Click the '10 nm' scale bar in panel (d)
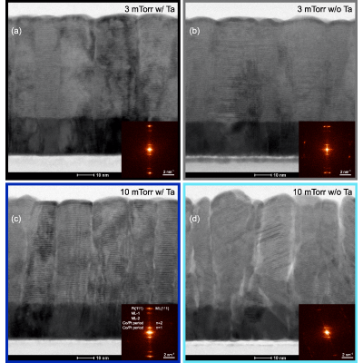363x363 pixels. pos(270,358)
